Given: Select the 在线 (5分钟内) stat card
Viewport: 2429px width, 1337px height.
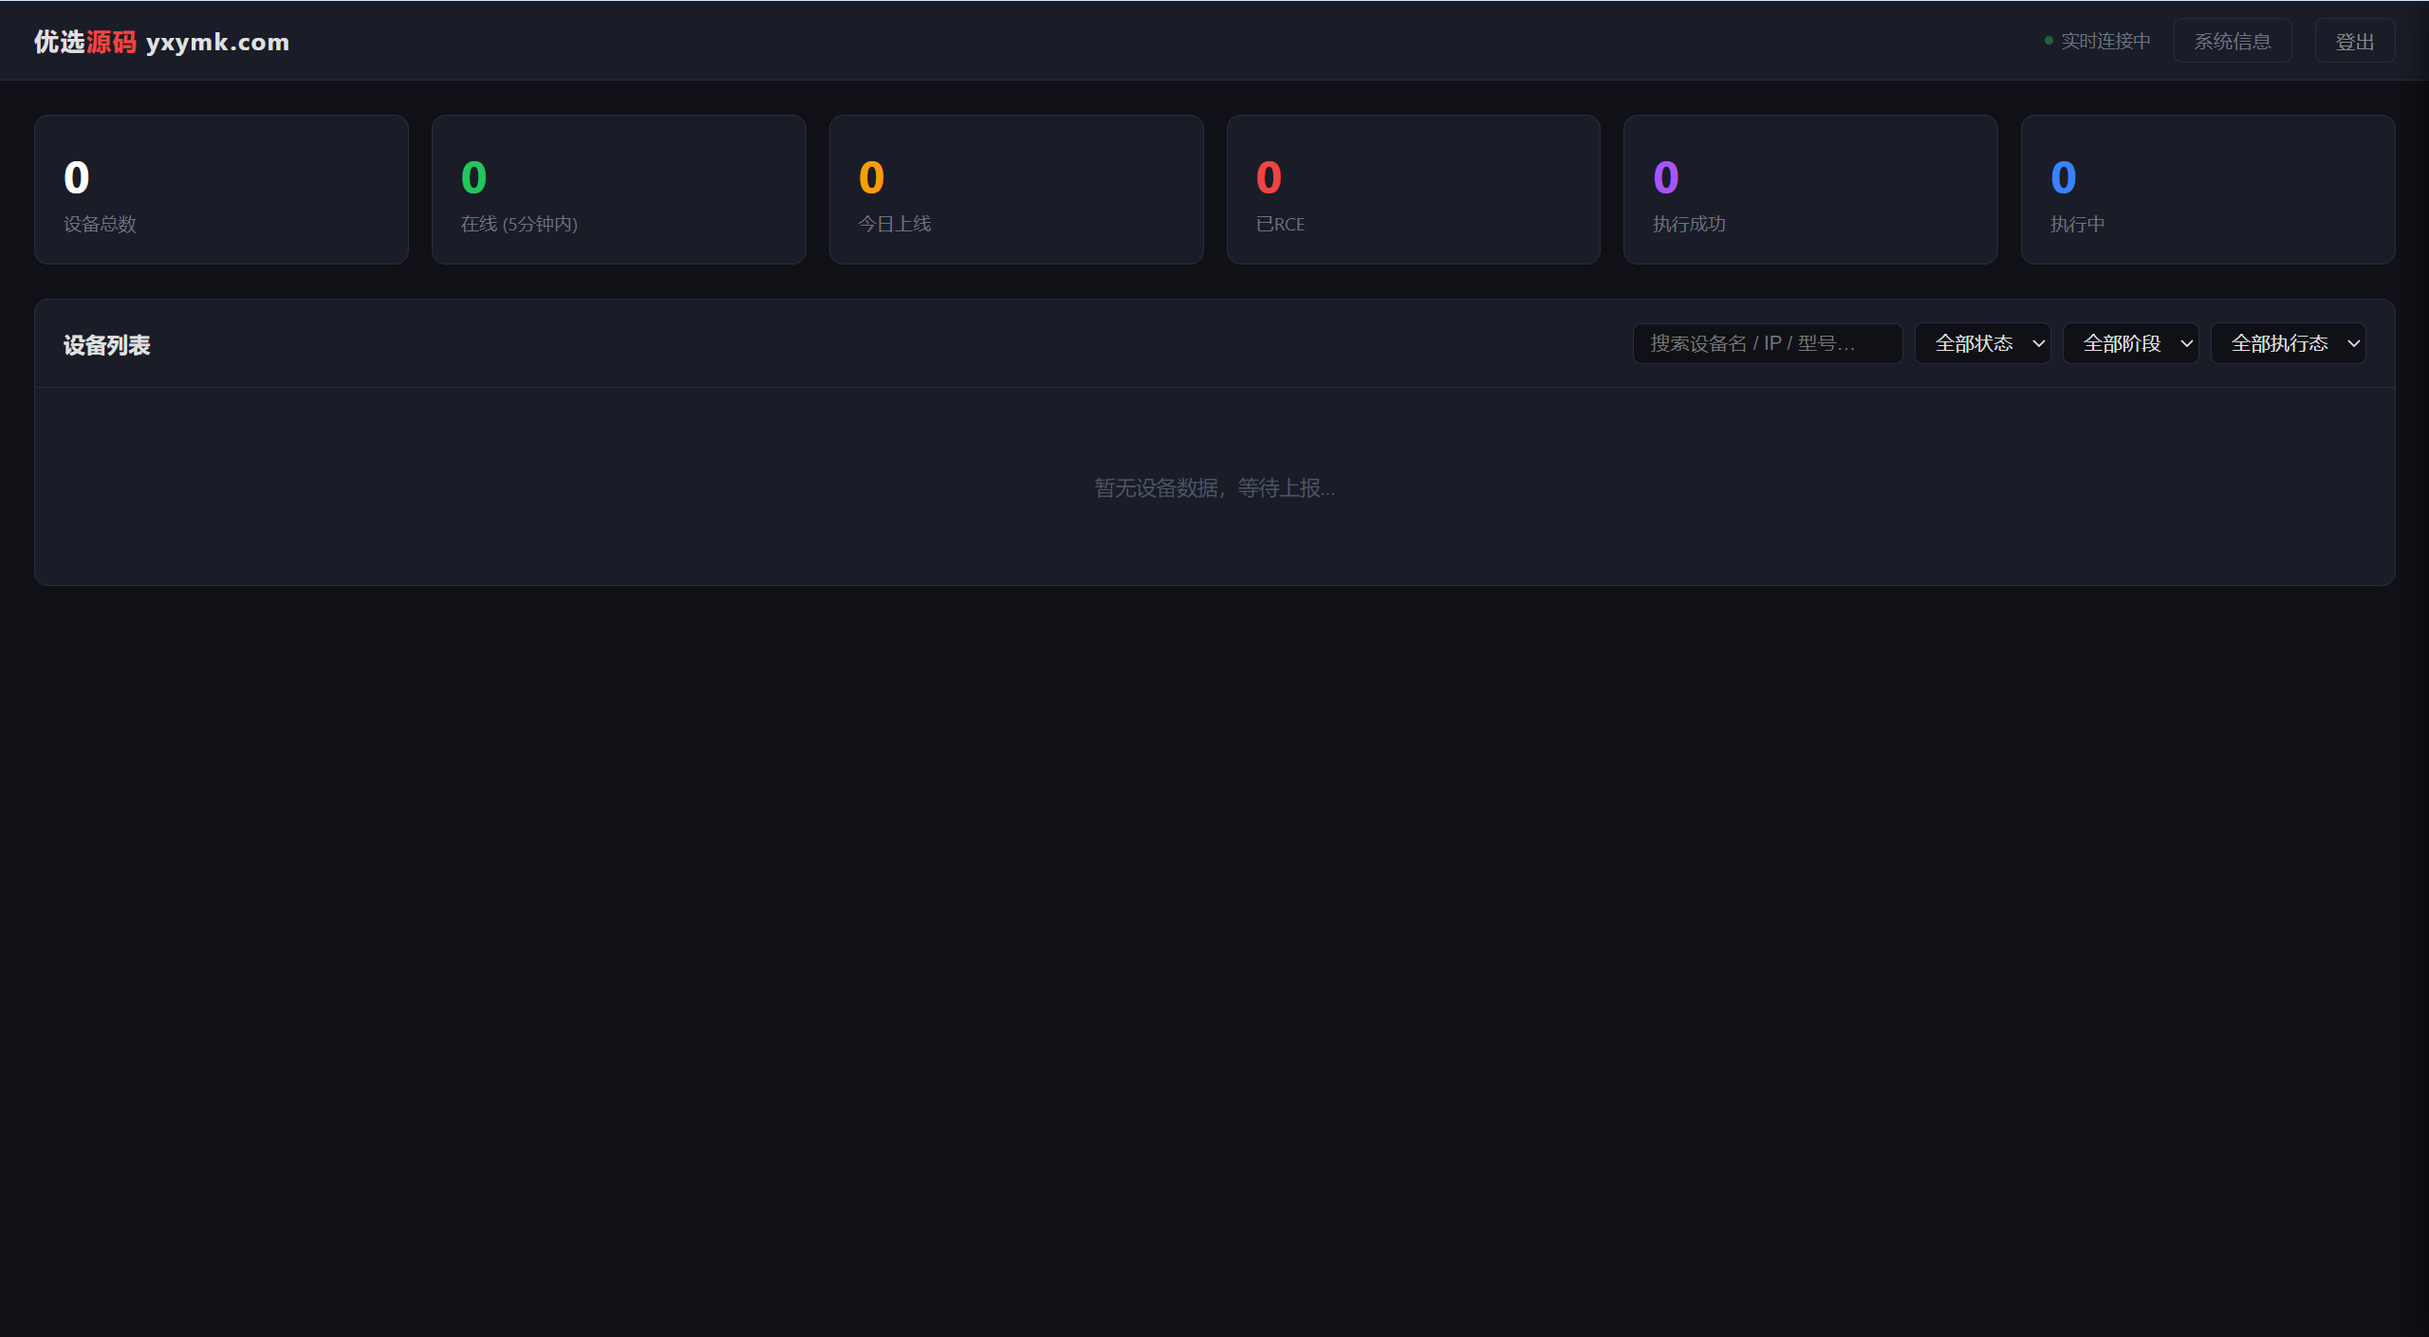Looking at the screenshot, I should tap(619, 190).
